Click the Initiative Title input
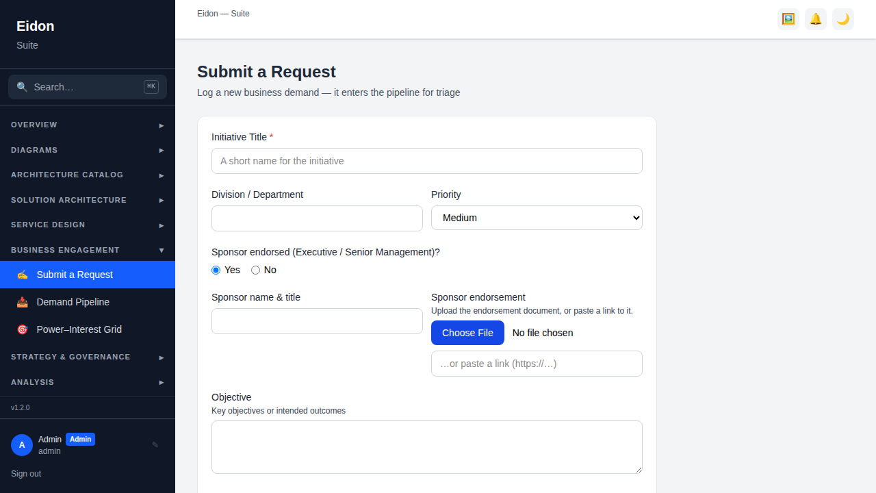Image resolution: width=876 pixels, height=493 pixels. coord(427,161)
